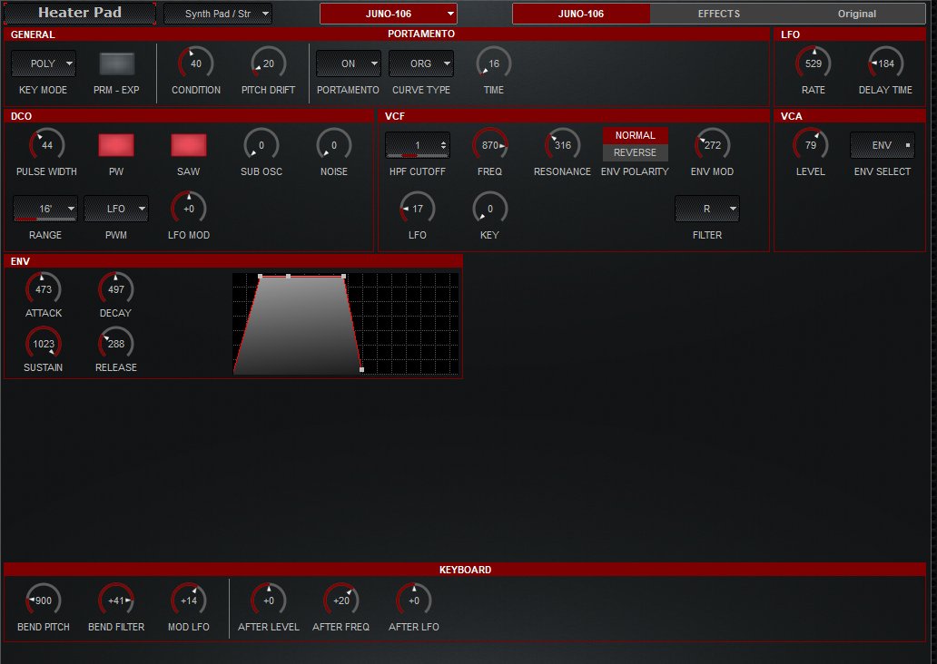Image resolution: width=937 pixels, height=664 pixels.
Task: Click the ENV MOD knob
Action: pos(713,145)
